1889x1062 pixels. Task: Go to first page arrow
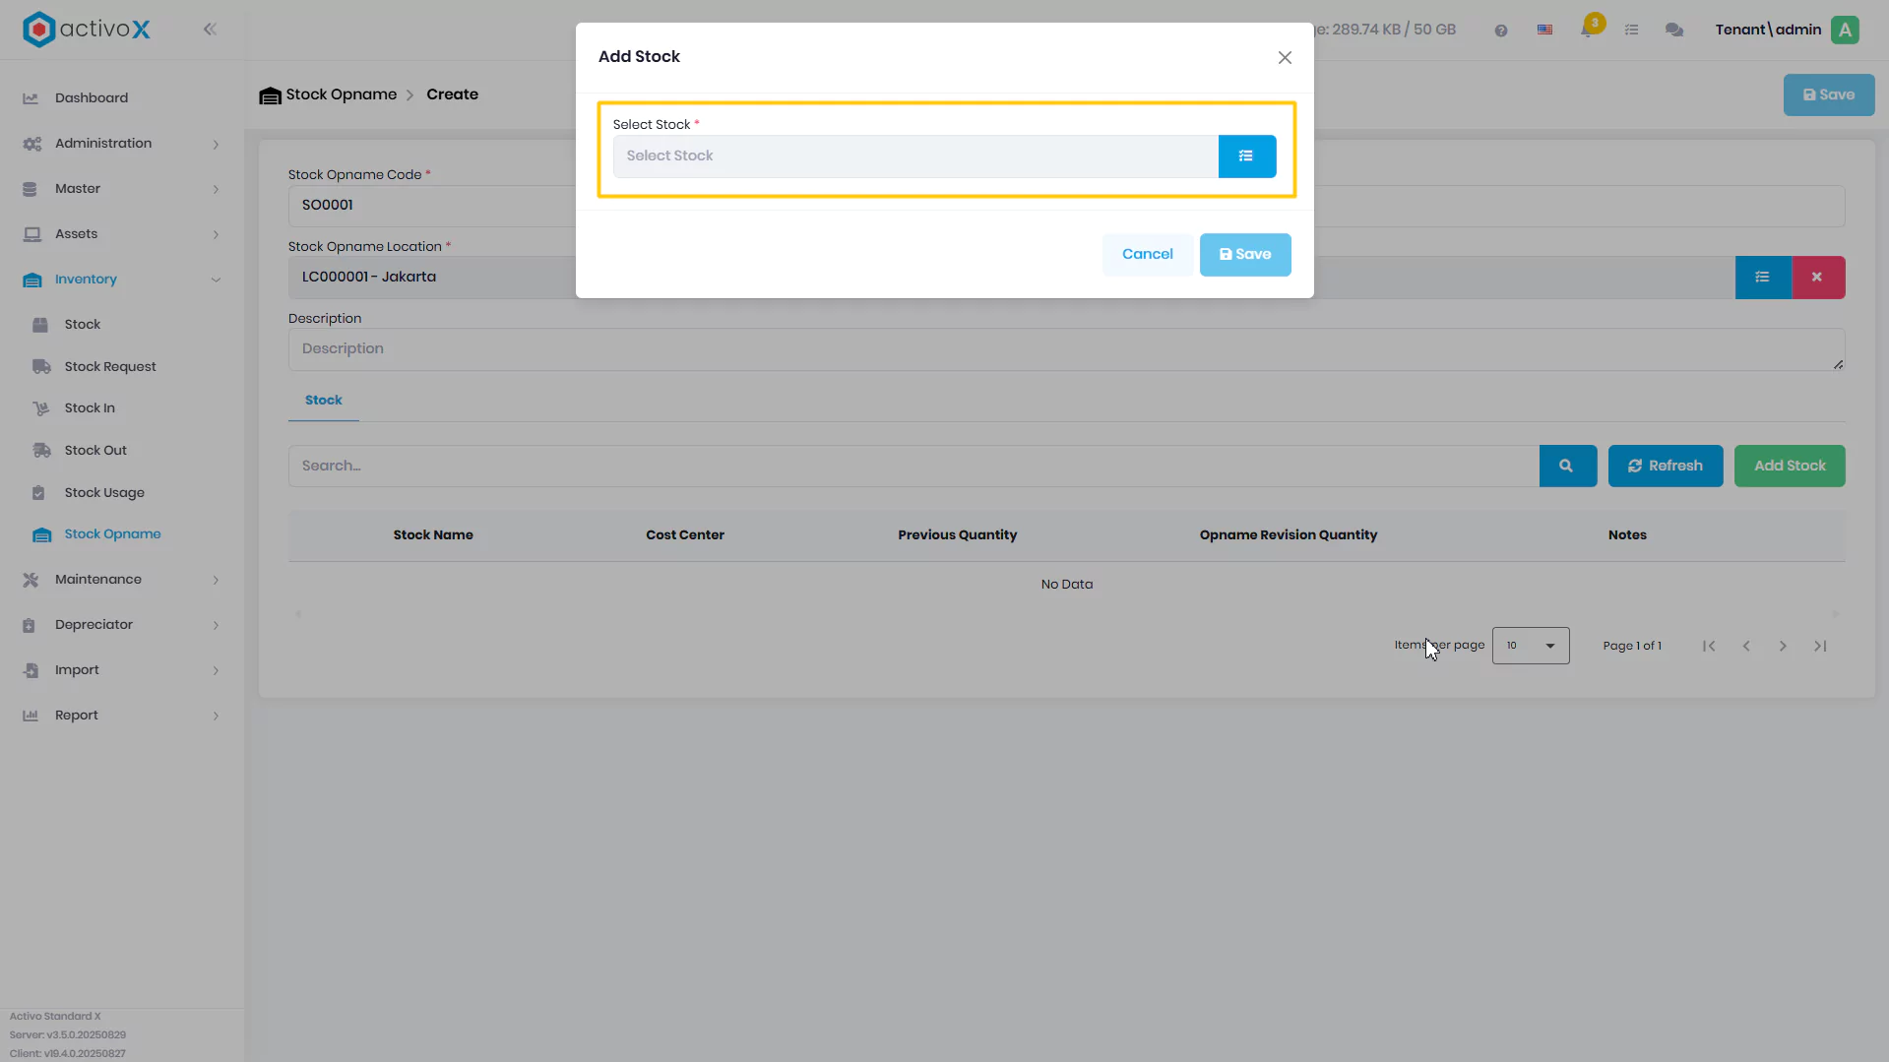pyautogui.click(x=1708, y=647)
